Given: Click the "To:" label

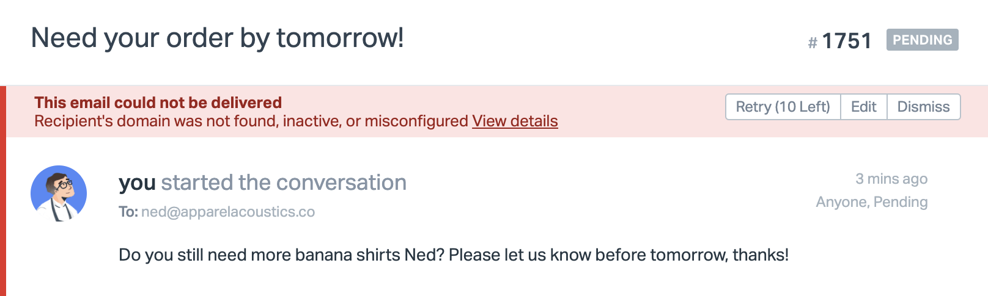Looking at the screenshot, I should 128,212.
